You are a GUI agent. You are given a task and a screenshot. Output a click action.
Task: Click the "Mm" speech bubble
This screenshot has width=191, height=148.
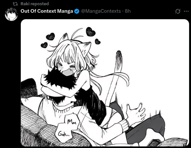72,121
